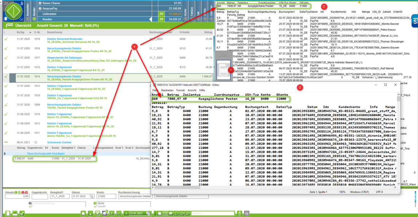Open Debitor Vormonat/Vorberater entry link
This screenshot has height=217, width=418.
click(x=65, y=39)
